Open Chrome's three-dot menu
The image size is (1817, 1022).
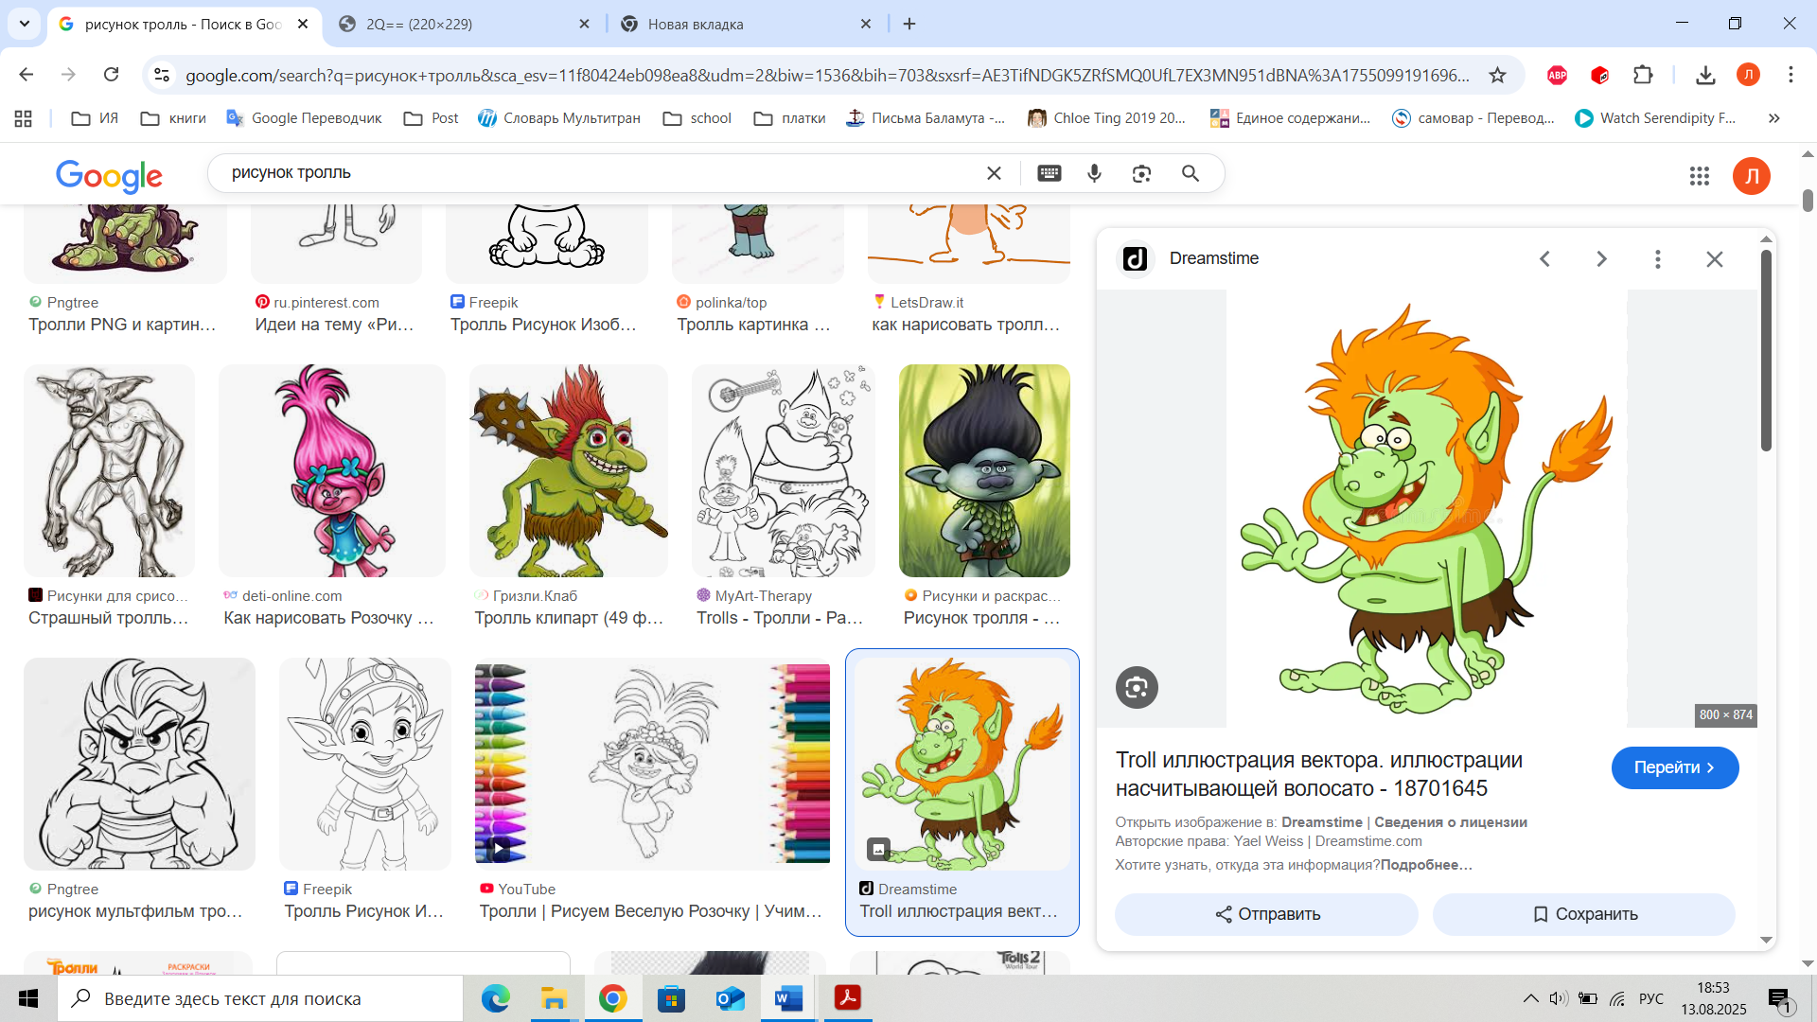1791,75
